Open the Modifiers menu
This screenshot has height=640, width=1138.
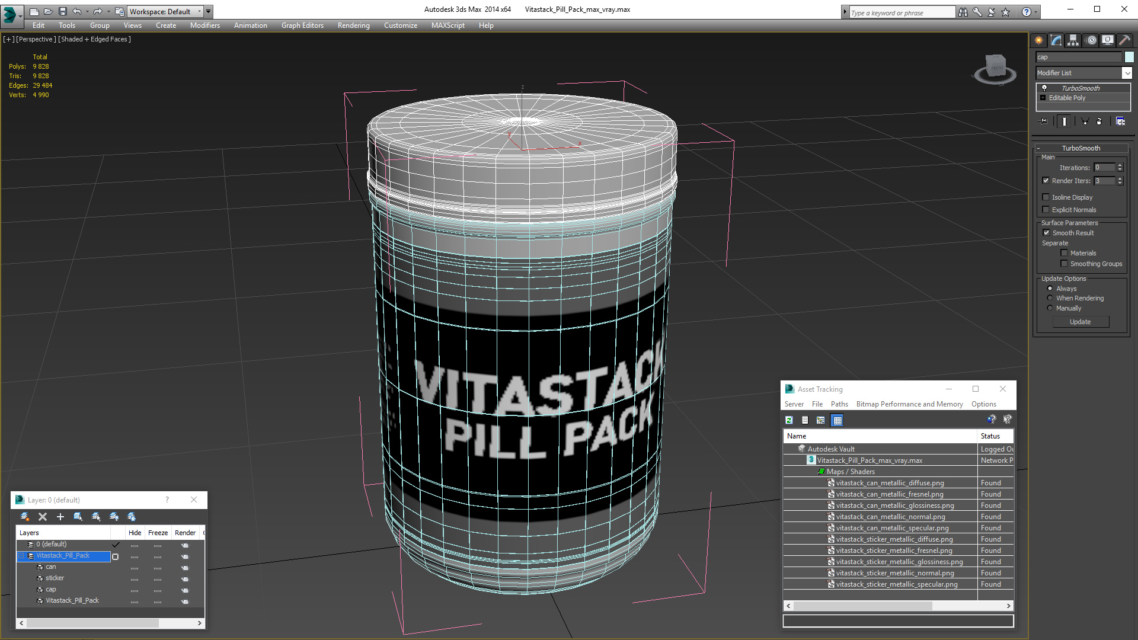[x=205, y=25]
